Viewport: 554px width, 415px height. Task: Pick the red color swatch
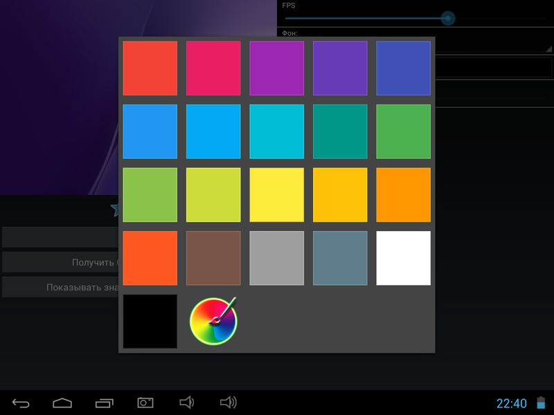(x=150, y=68)
